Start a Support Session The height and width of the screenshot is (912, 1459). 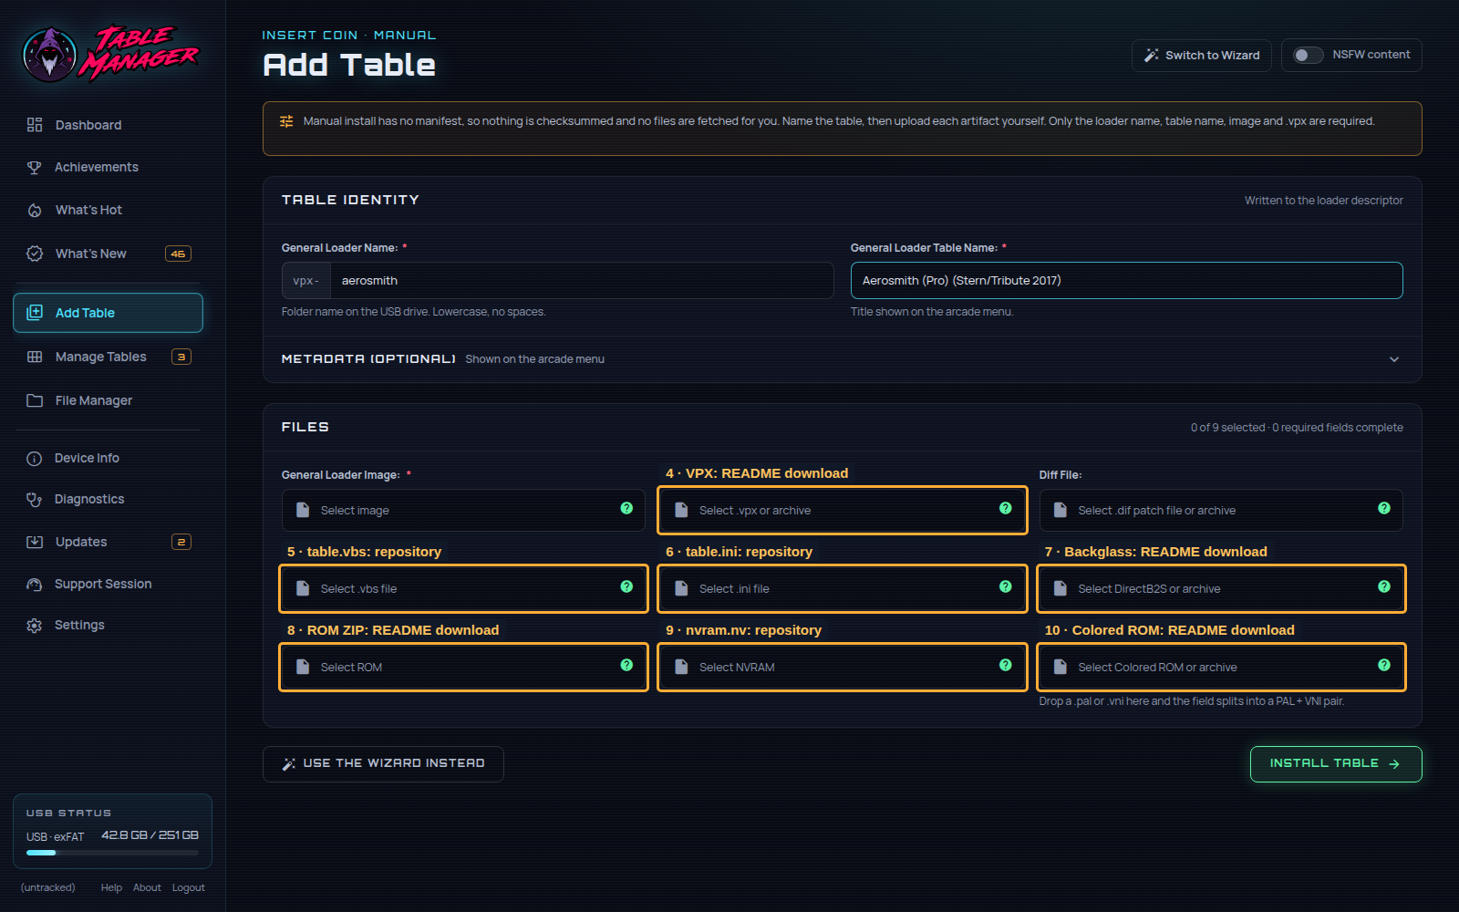pyautogui.click(x=108, y=584)
